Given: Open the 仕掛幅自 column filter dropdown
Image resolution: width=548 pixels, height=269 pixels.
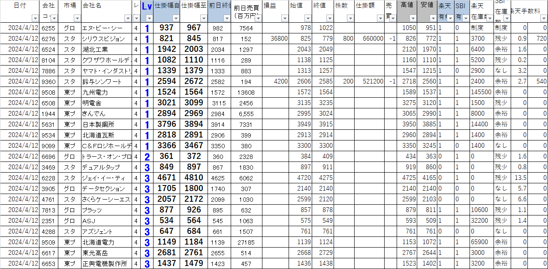Looking at the screenshot, I should click(175, 18).
